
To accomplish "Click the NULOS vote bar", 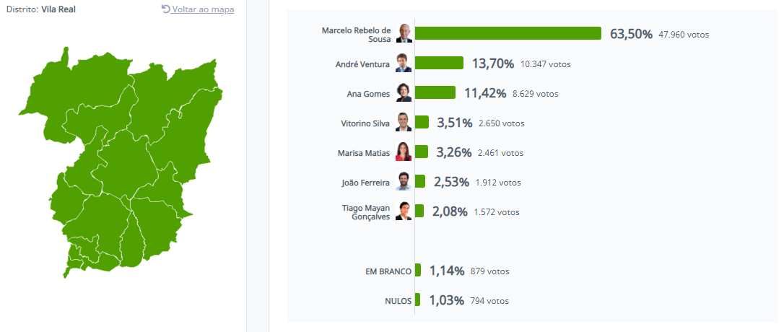I will (x=418, y=300).
